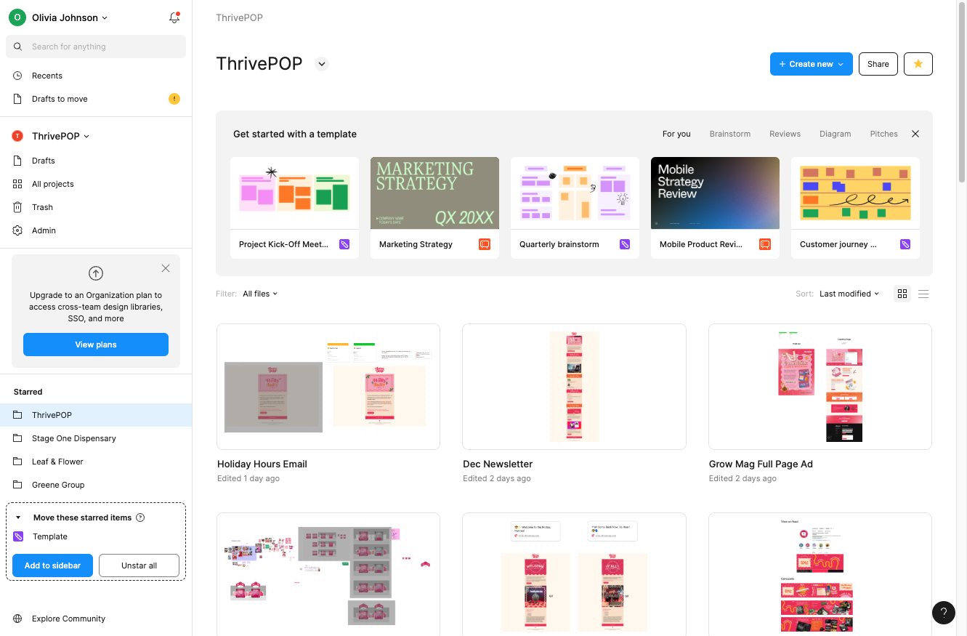Switch to grid view
This screenshot has width=967, height=636.
pyautogui.click(x=902, y=294)
